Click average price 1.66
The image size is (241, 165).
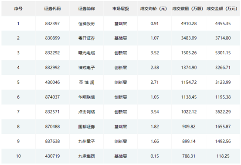[x=155, y=142]
